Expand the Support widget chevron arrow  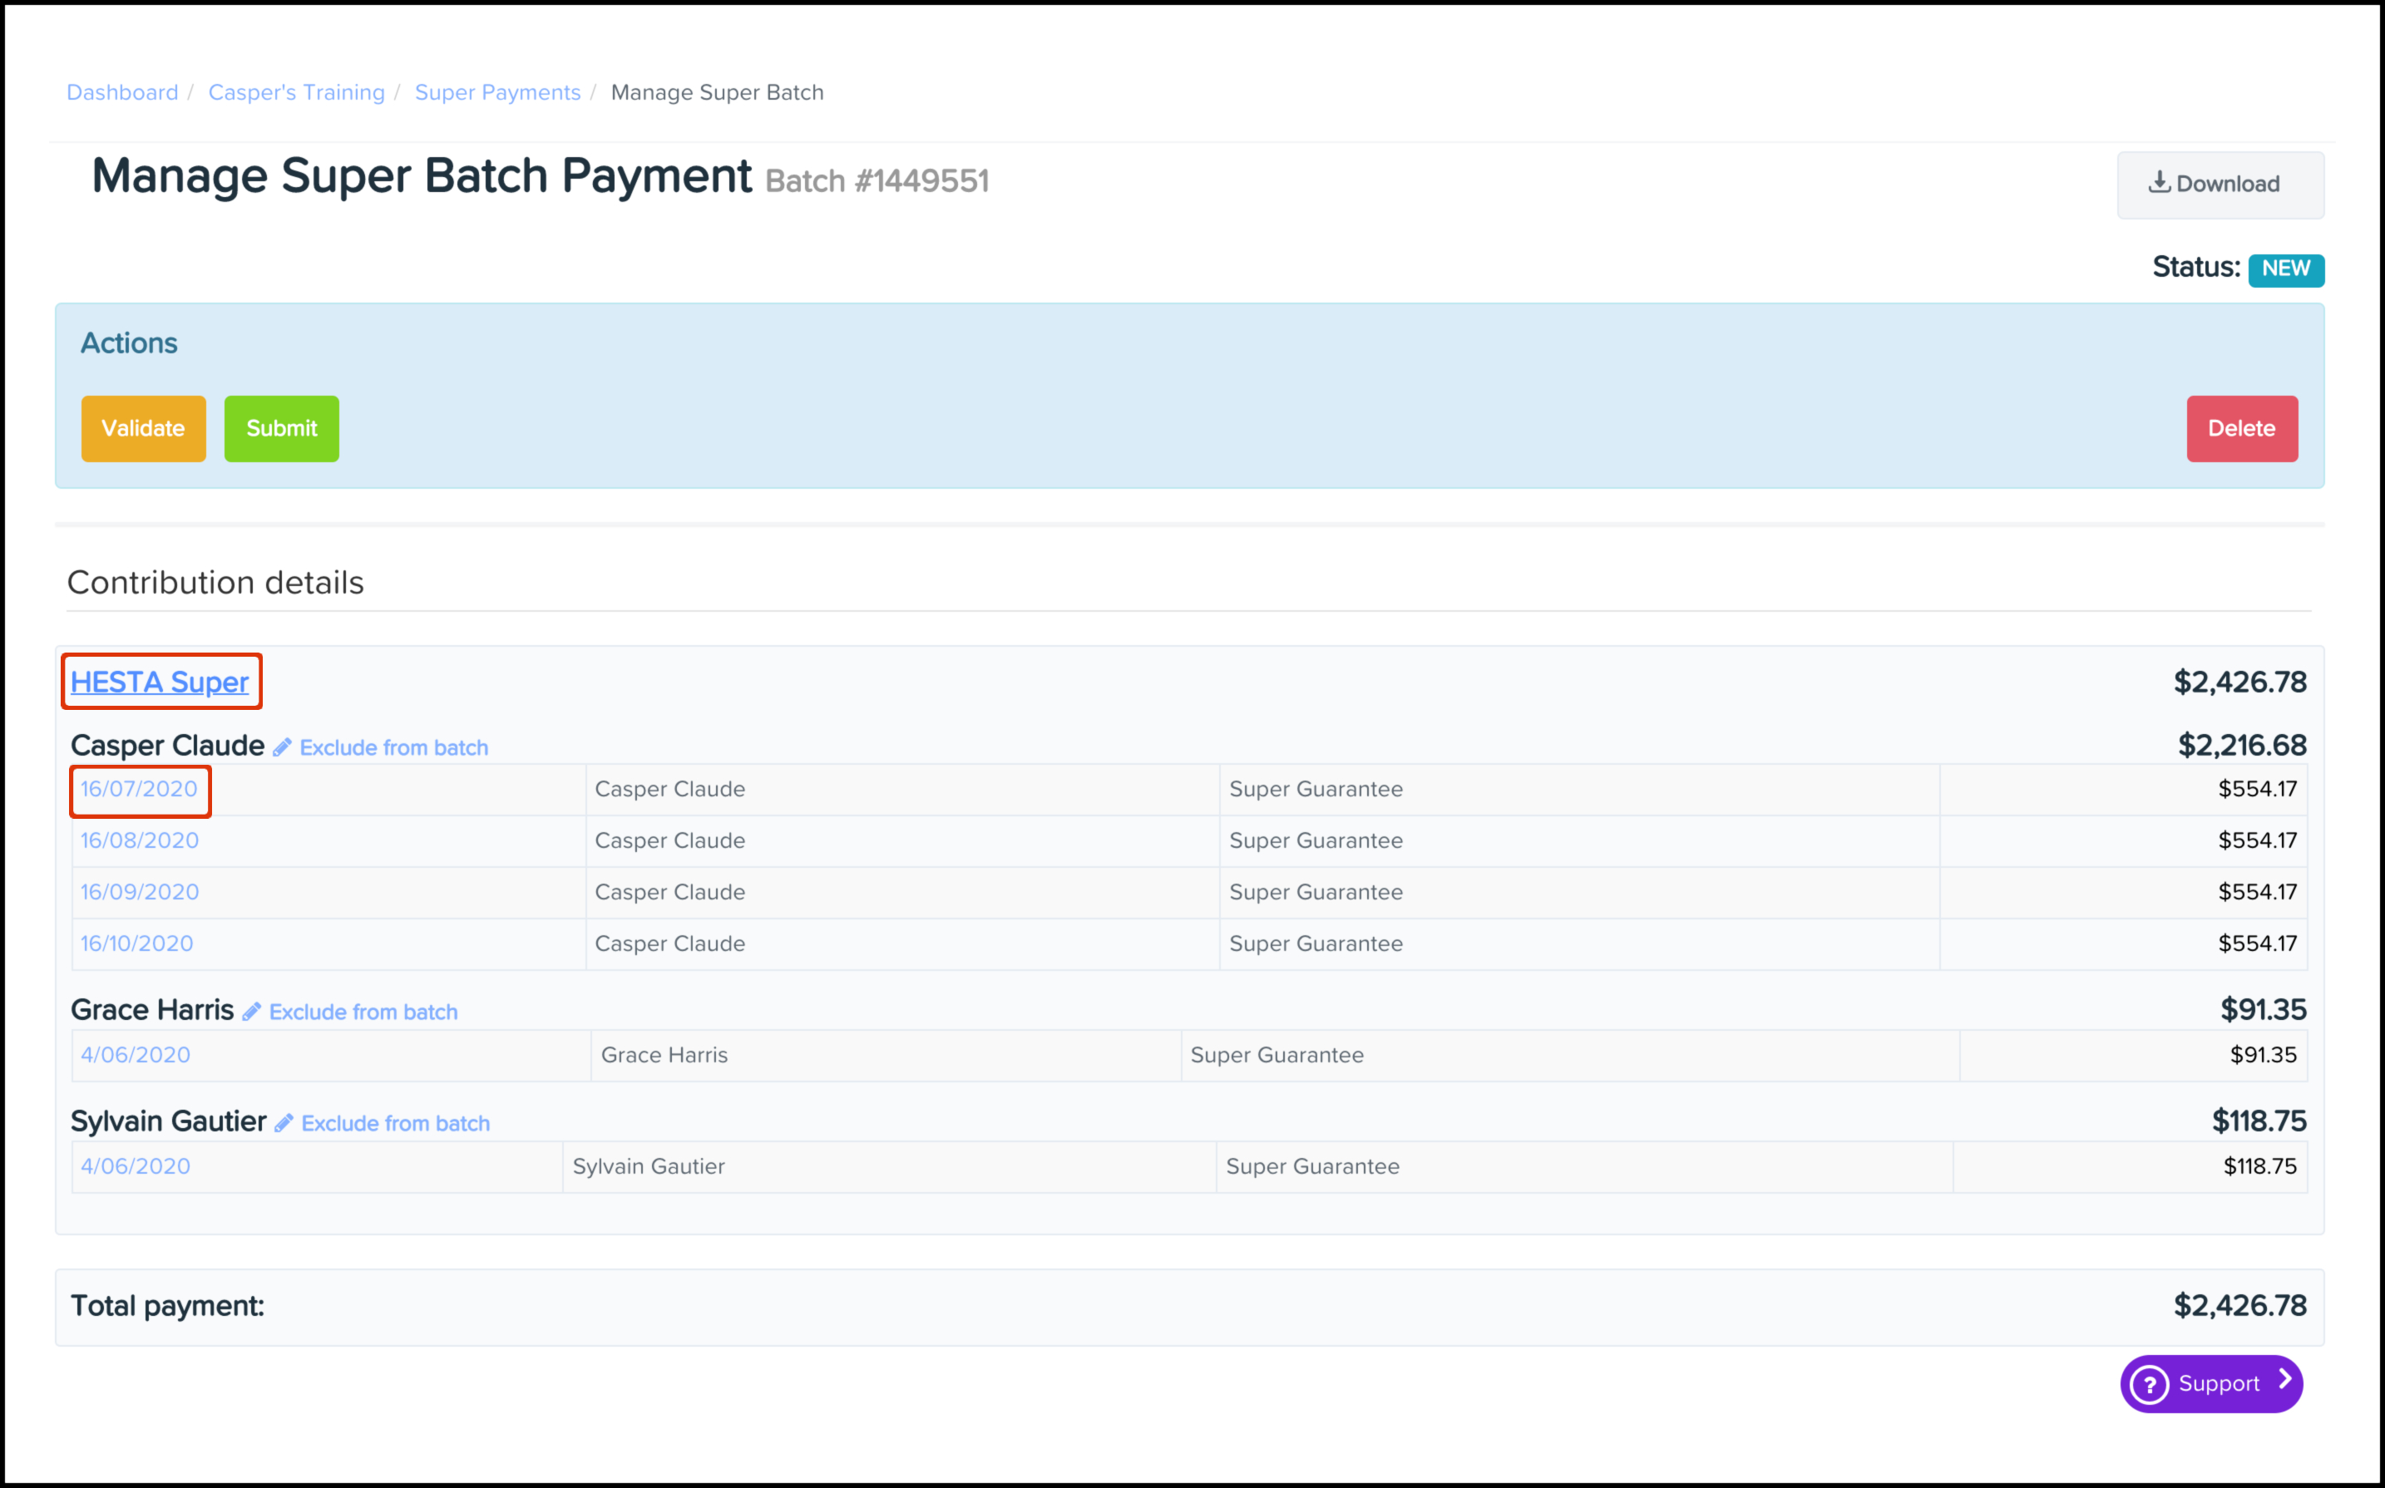point(2284,1381)
